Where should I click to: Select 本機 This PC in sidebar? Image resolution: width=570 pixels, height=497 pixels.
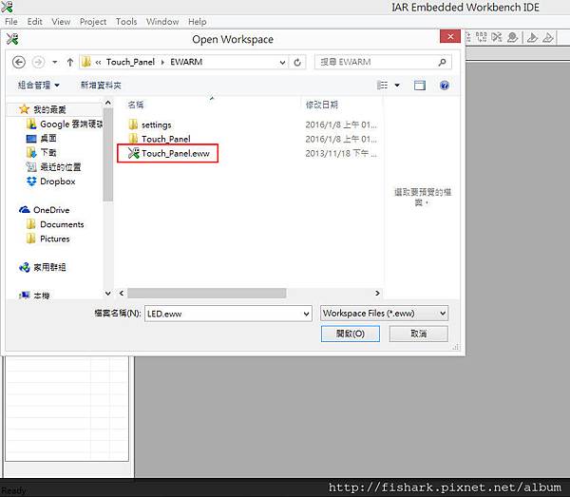click(34, 296)
